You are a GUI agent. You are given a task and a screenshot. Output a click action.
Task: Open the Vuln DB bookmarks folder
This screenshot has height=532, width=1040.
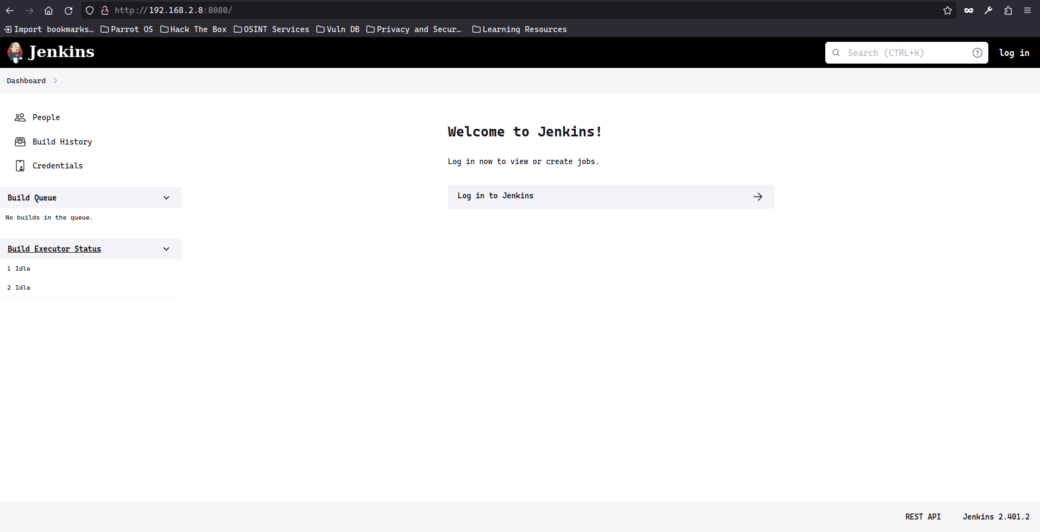tap(338, 29)
